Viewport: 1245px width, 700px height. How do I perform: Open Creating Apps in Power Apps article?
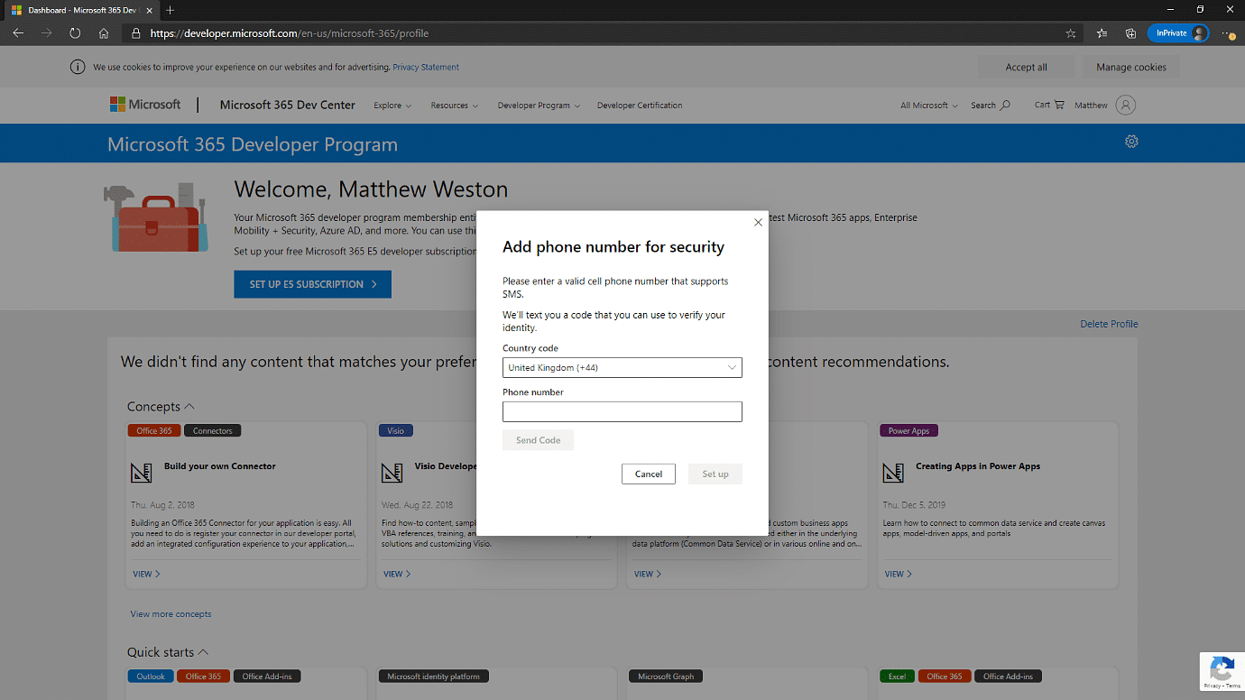tap(978, 466)
